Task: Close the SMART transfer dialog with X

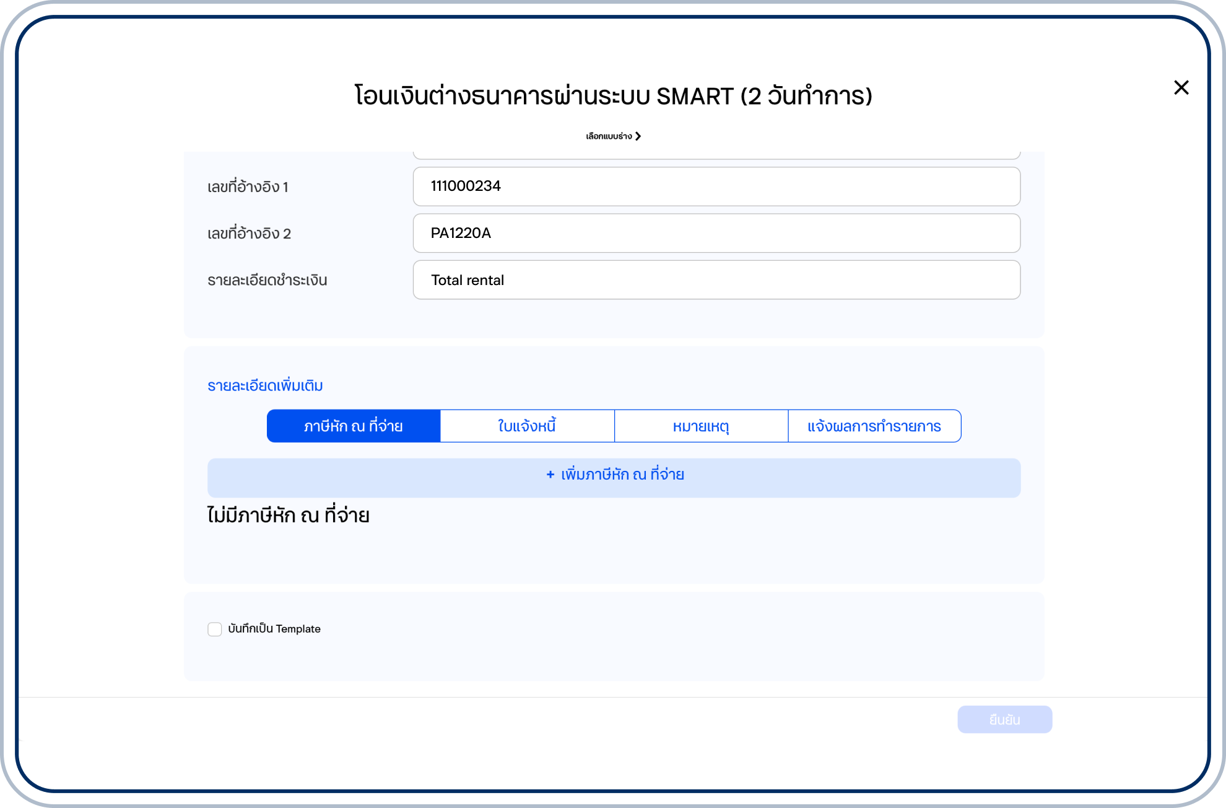Action: point(1181,87)
